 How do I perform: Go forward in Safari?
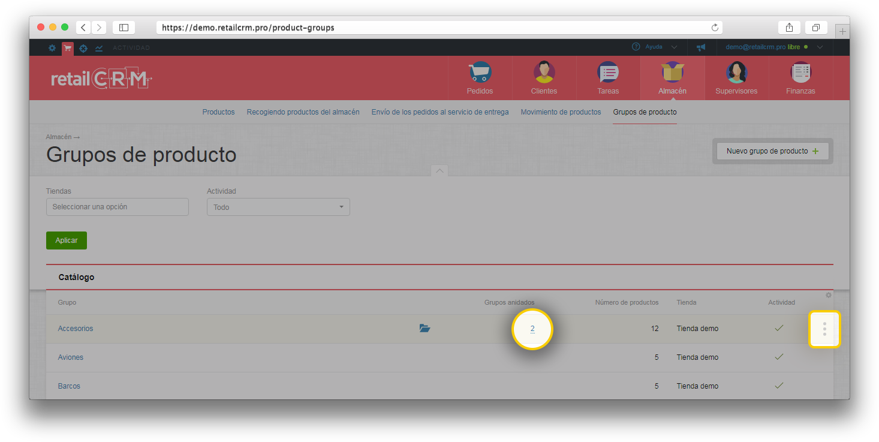point(98,28)
